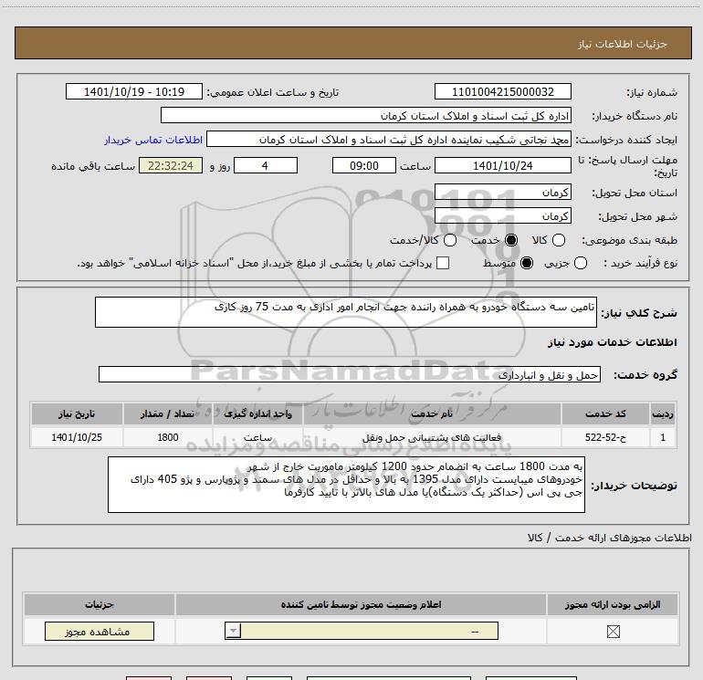
Task: Click the نام خدمت column header
Action: click(x=432, y=413)
